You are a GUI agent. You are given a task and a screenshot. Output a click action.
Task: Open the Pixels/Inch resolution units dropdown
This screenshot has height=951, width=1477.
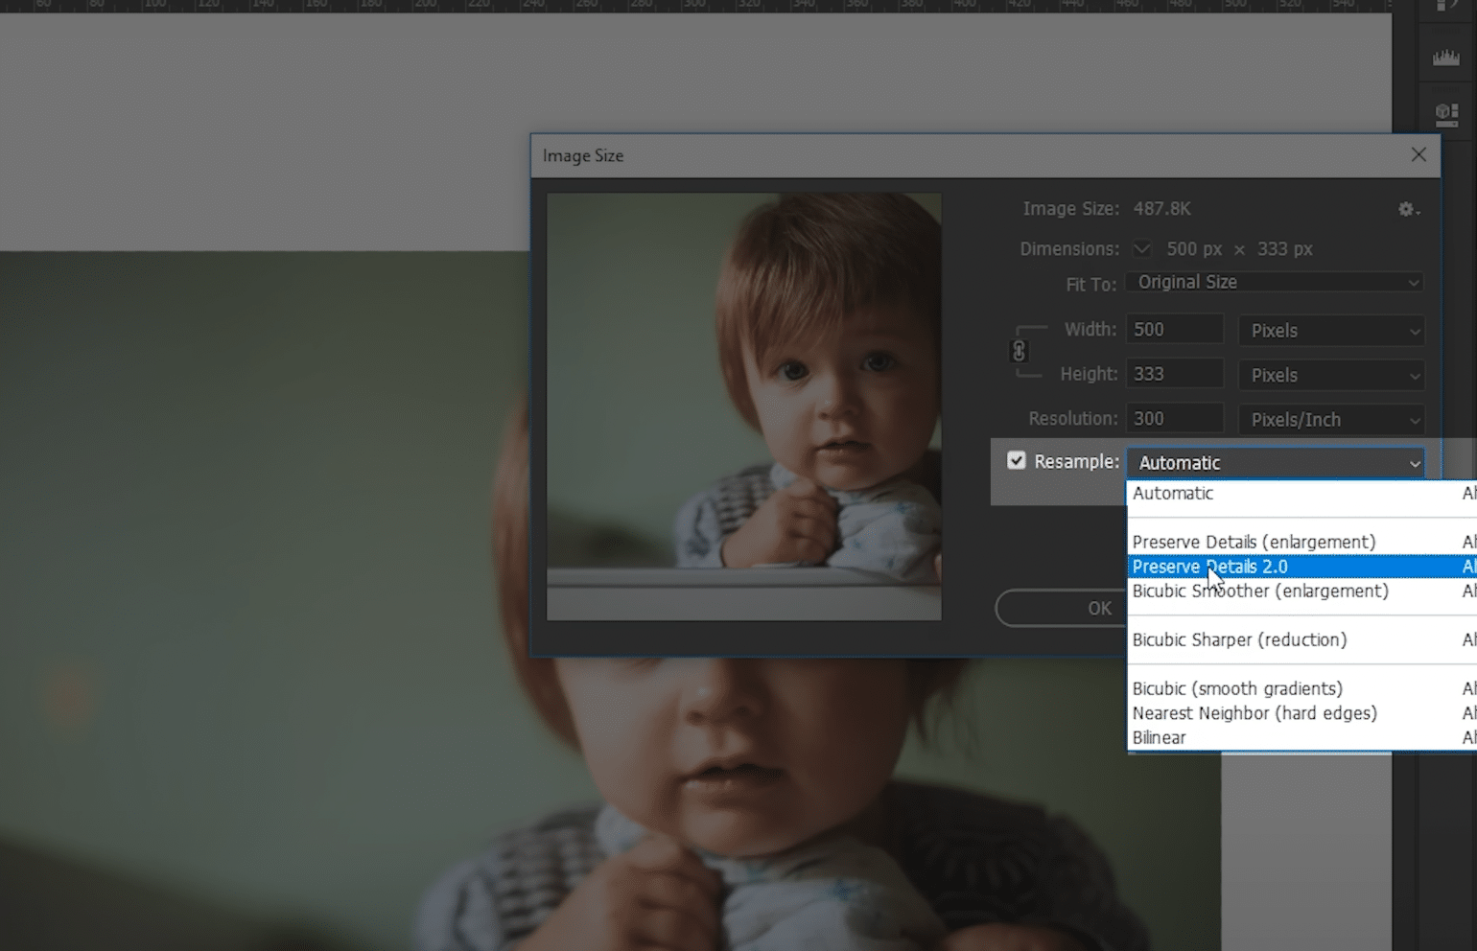[1331, 420]
